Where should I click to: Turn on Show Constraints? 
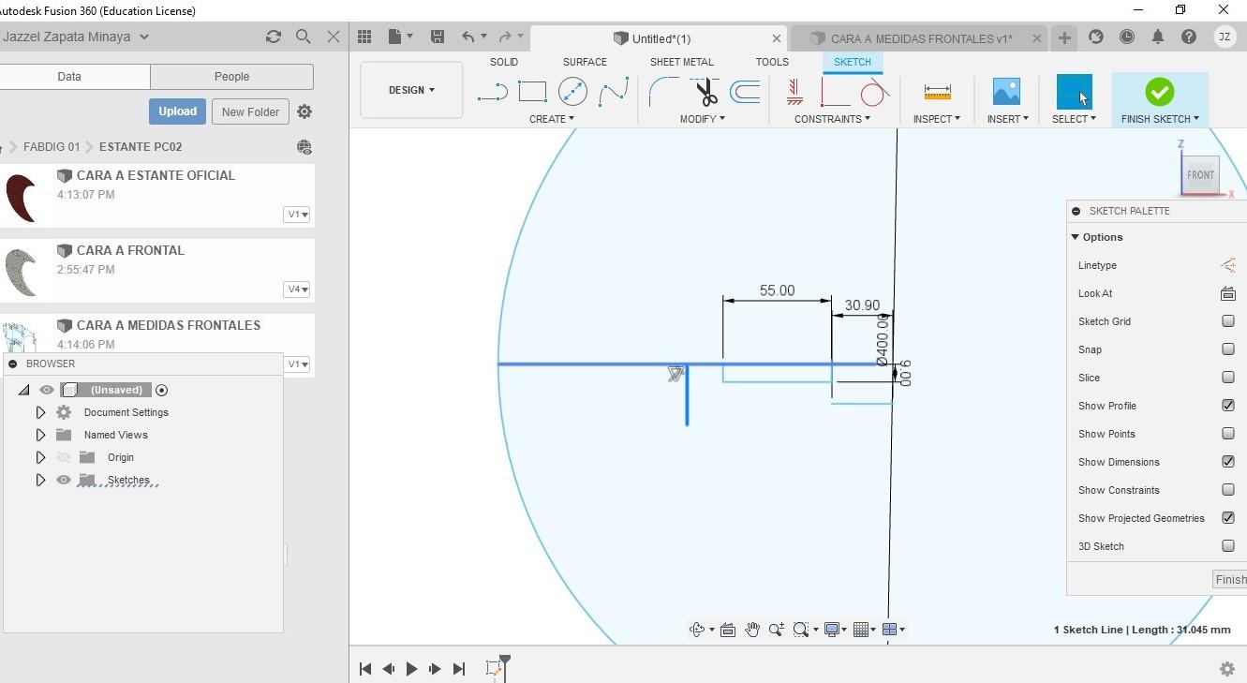pyautogui.click(x=1228, y=490)
